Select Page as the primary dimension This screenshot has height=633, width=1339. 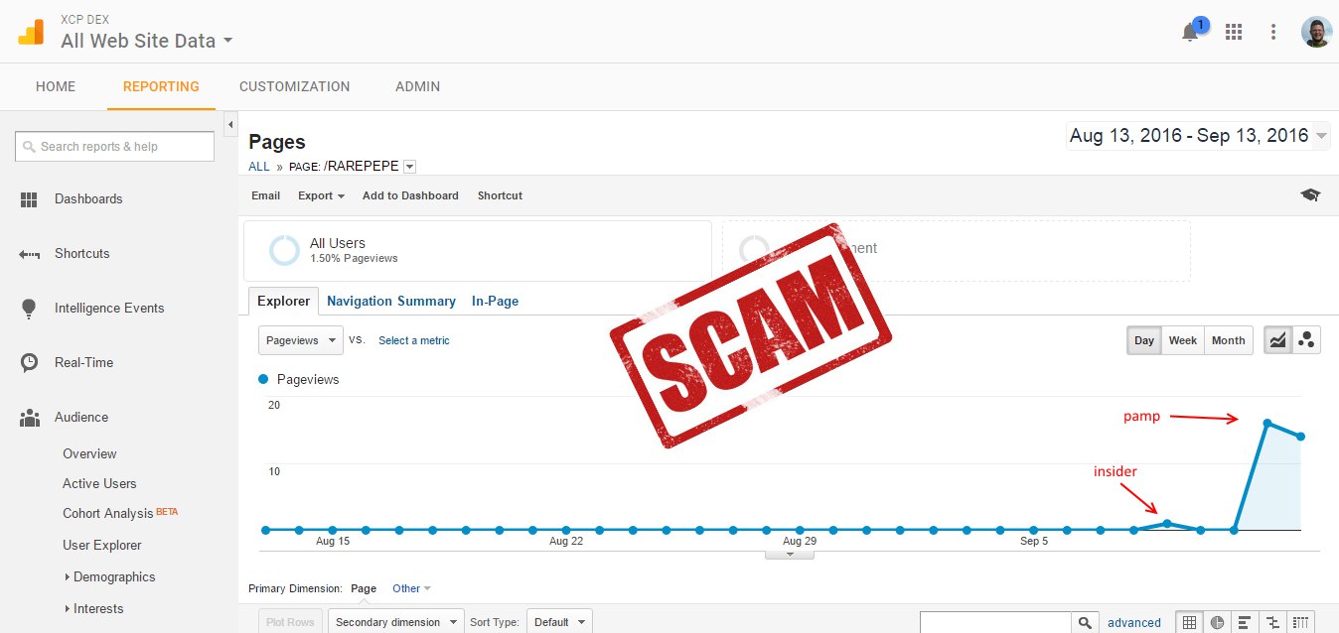click(364, 588)
